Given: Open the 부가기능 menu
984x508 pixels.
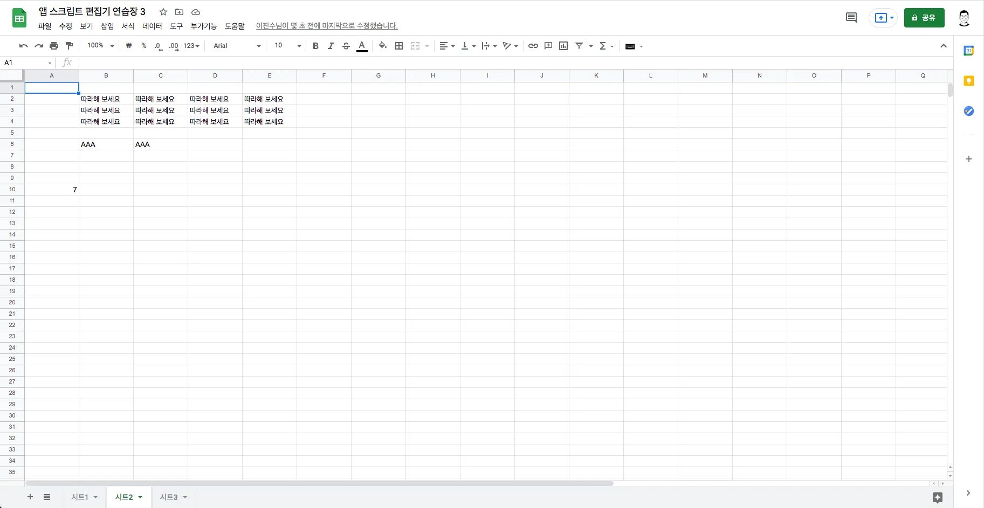Looking at the screenshot, I should click(x=204, y=26).
